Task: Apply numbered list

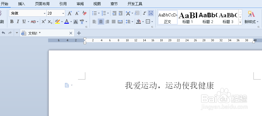Action: [x=104, y=13]
